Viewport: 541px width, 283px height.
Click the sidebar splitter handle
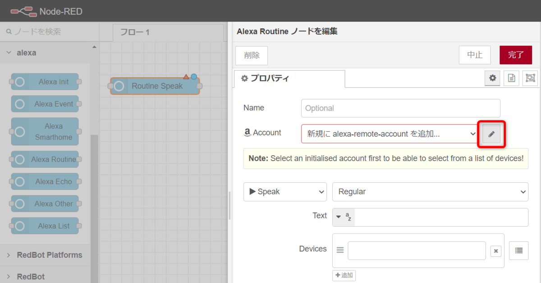coord(230,206)
